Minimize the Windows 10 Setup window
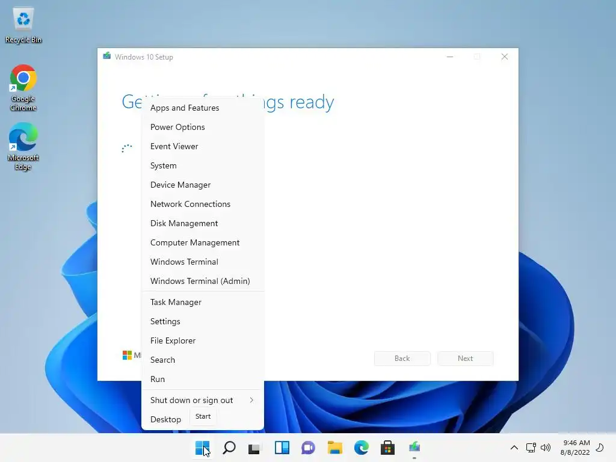Screen dimensions: 616x462 (450, 57)
